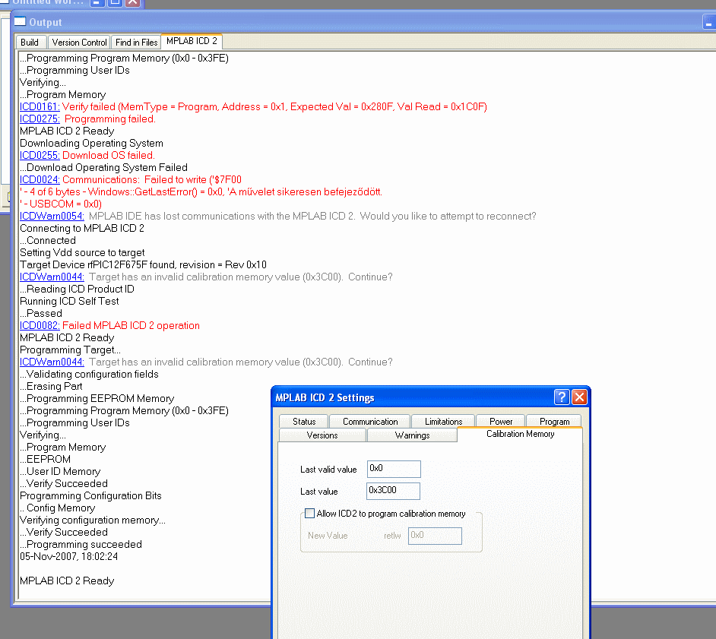This screenshot has height=639, width=716.
Task: Switch to the Warnings tab
Action: [x=412, y=435]
